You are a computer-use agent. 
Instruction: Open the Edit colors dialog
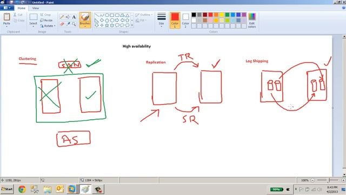[x=252, y=21]
